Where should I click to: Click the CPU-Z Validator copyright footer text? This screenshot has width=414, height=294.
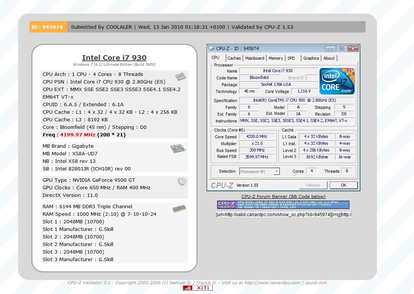tap(197, 283)
